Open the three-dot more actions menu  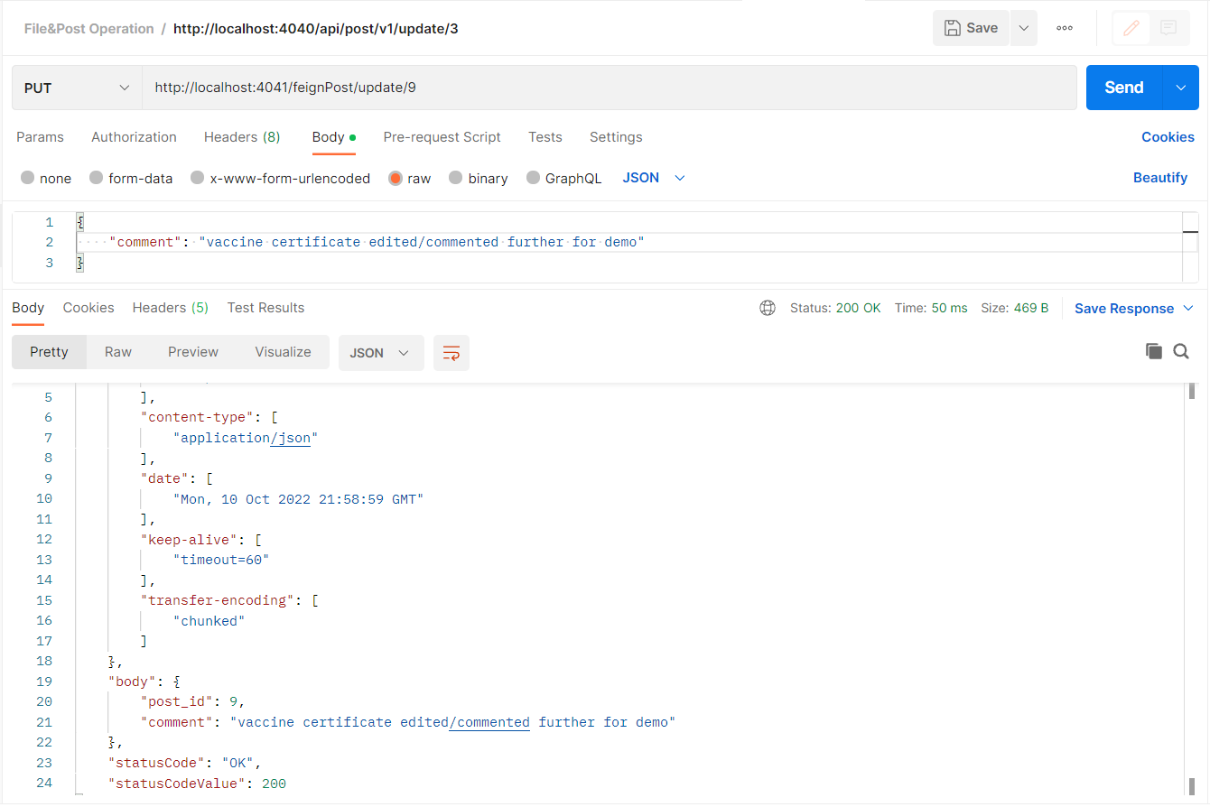point(1064,28)
